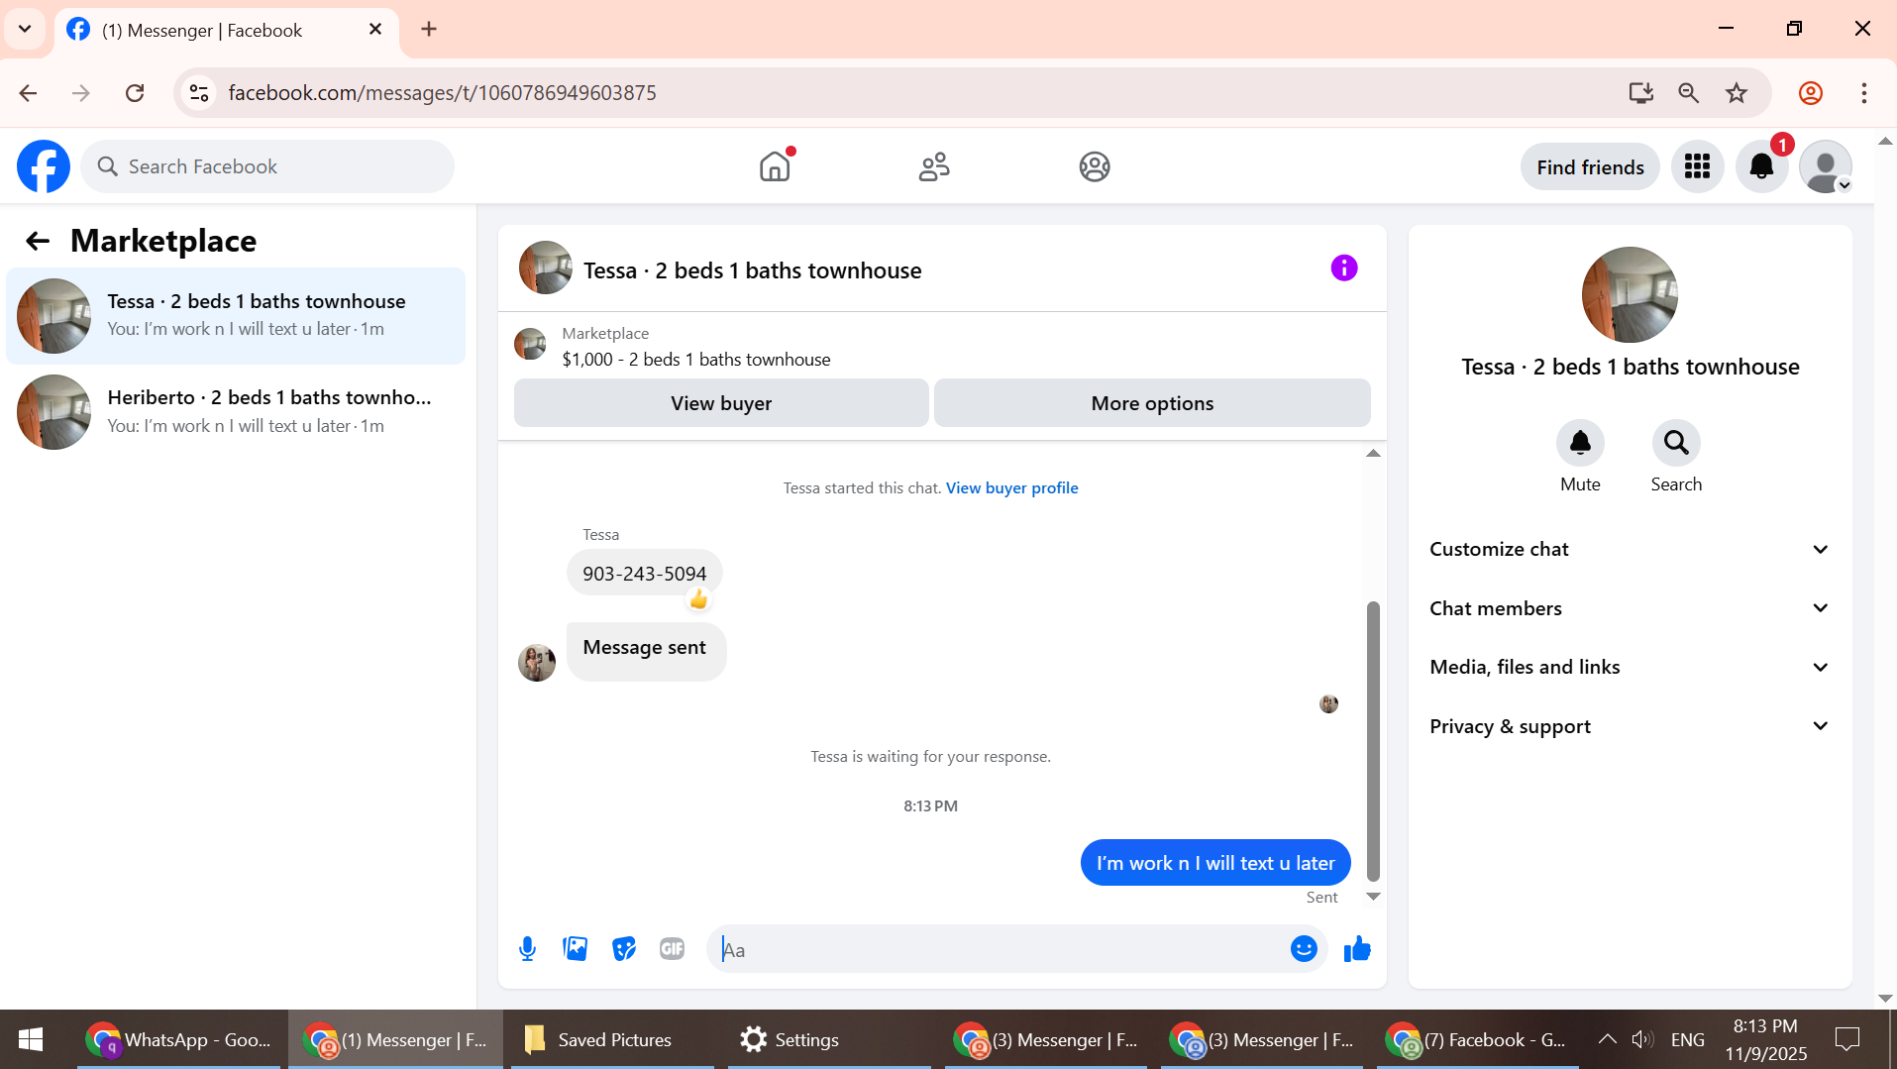Open the Windows notification center
Screen dimensions: 1897x1069
click(x=1847, y=1039)
